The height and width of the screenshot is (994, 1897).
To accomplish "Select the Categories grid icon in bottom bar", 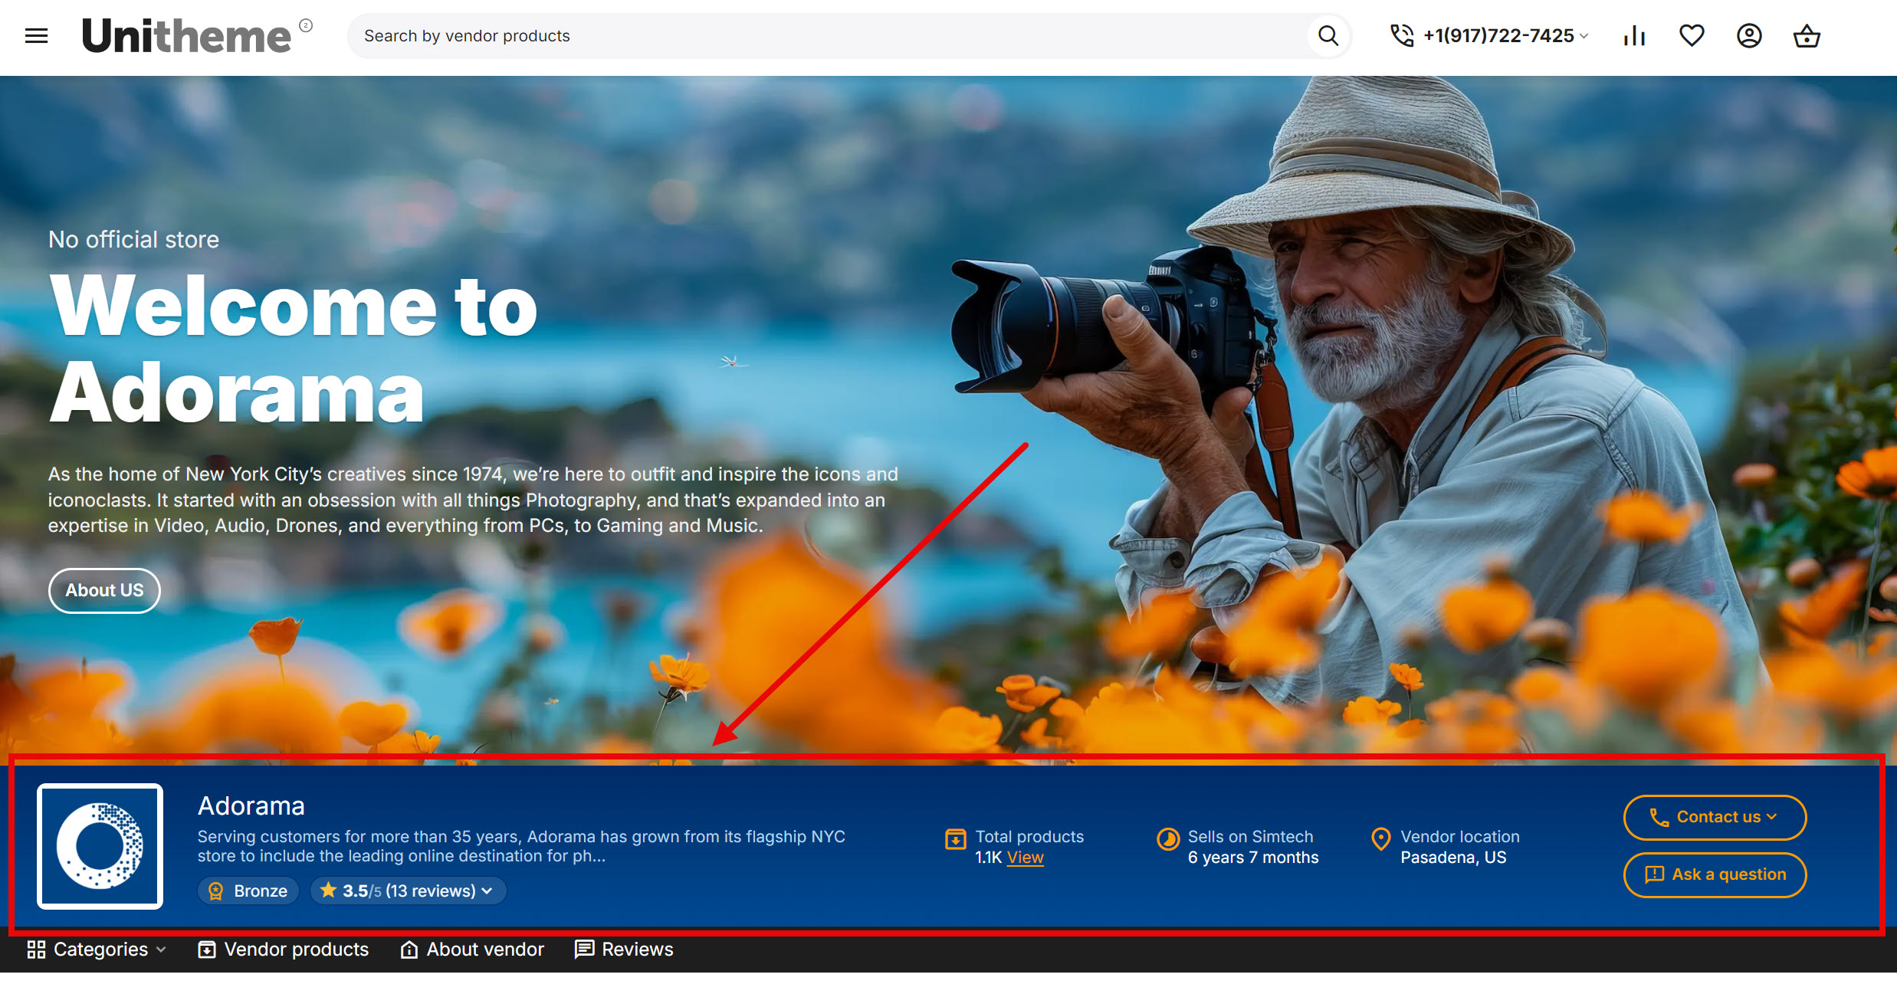I will (x=36, y=950).
